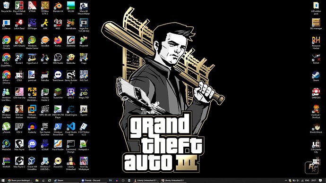
Task: Open the Recycle Bin desktop icon
Action: [6, 7]
